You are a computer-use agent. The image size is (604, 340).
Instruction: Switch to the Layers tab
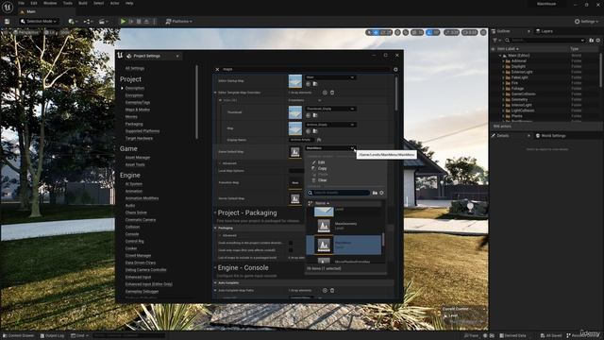coord(544,31)
